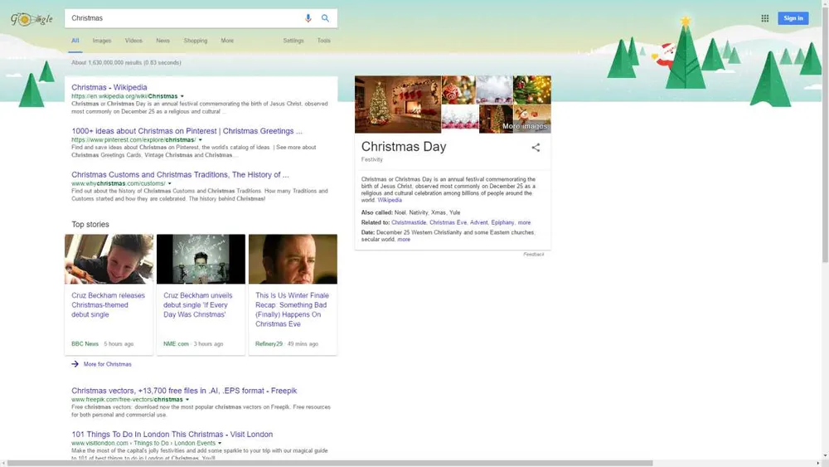
Task: Click the microphone voice search icon
Action: (308, 18)
